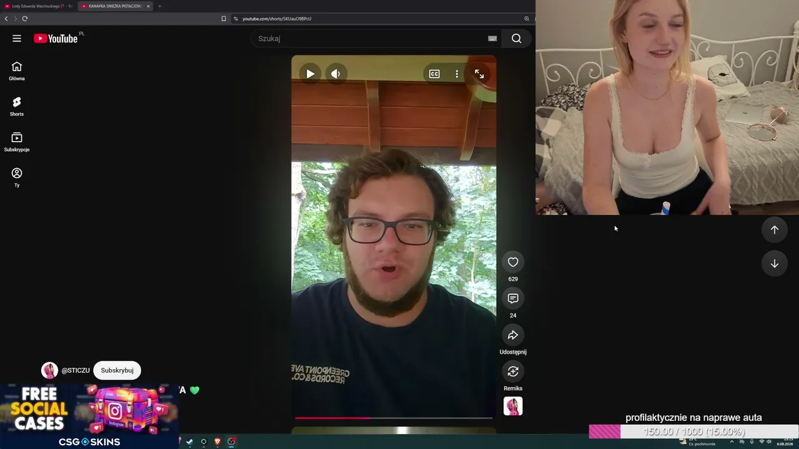Viewport: 799px width, 449px height.
Task: Click the 24 comments count
Action: point(513,316)
